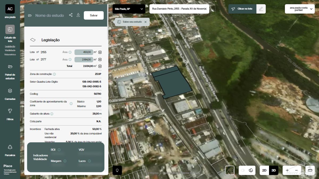Click the share study icon
The height and width of the screenshot is (179, 319).
pos(71,15)
